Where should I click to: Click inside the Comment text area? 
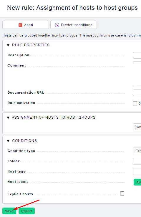[x=137, y=74]
